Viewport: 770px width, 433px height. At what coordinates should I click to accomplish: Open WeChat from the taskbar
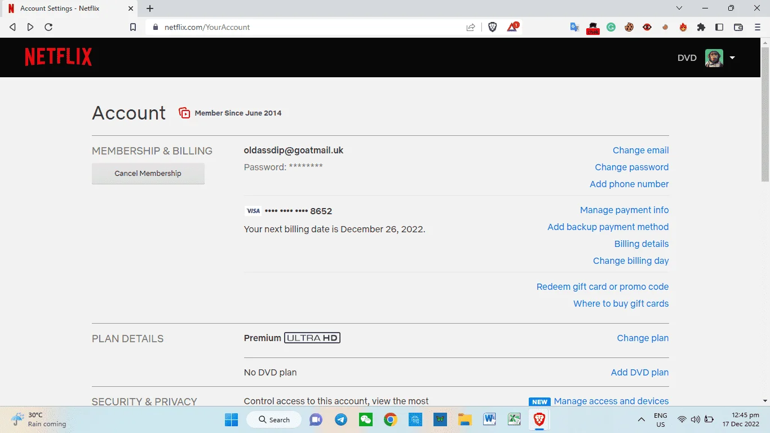click(x=366, y=419)
